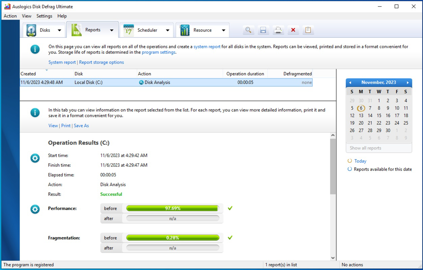Switch to the Scheduler tab
This screenshot has height=270, width=423.
146,30
